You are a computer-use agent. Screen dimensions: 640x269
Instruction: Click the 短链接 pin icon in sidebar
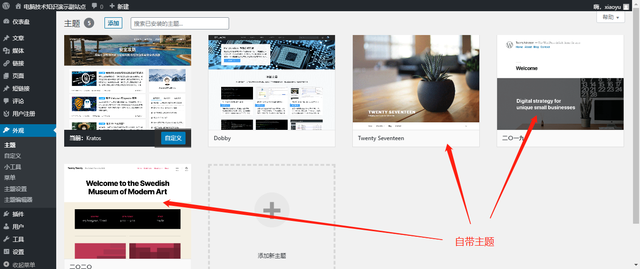click(x=6, y=89)
